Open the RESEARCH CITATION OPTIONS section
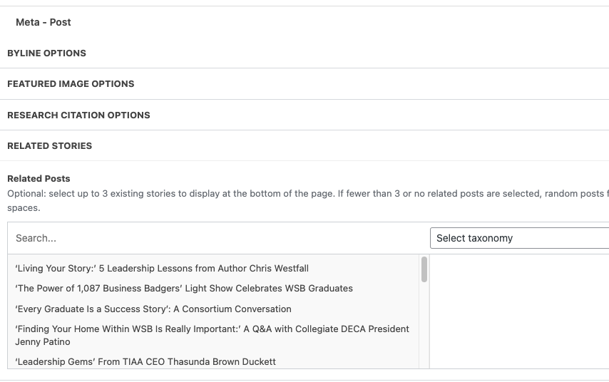Screen dimensions: 609x382 pyautogui.click(x=78, y=115)
